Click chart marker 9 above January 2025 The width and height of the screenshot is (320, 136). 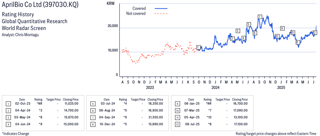pyautogui.click(x=282, y=28)
